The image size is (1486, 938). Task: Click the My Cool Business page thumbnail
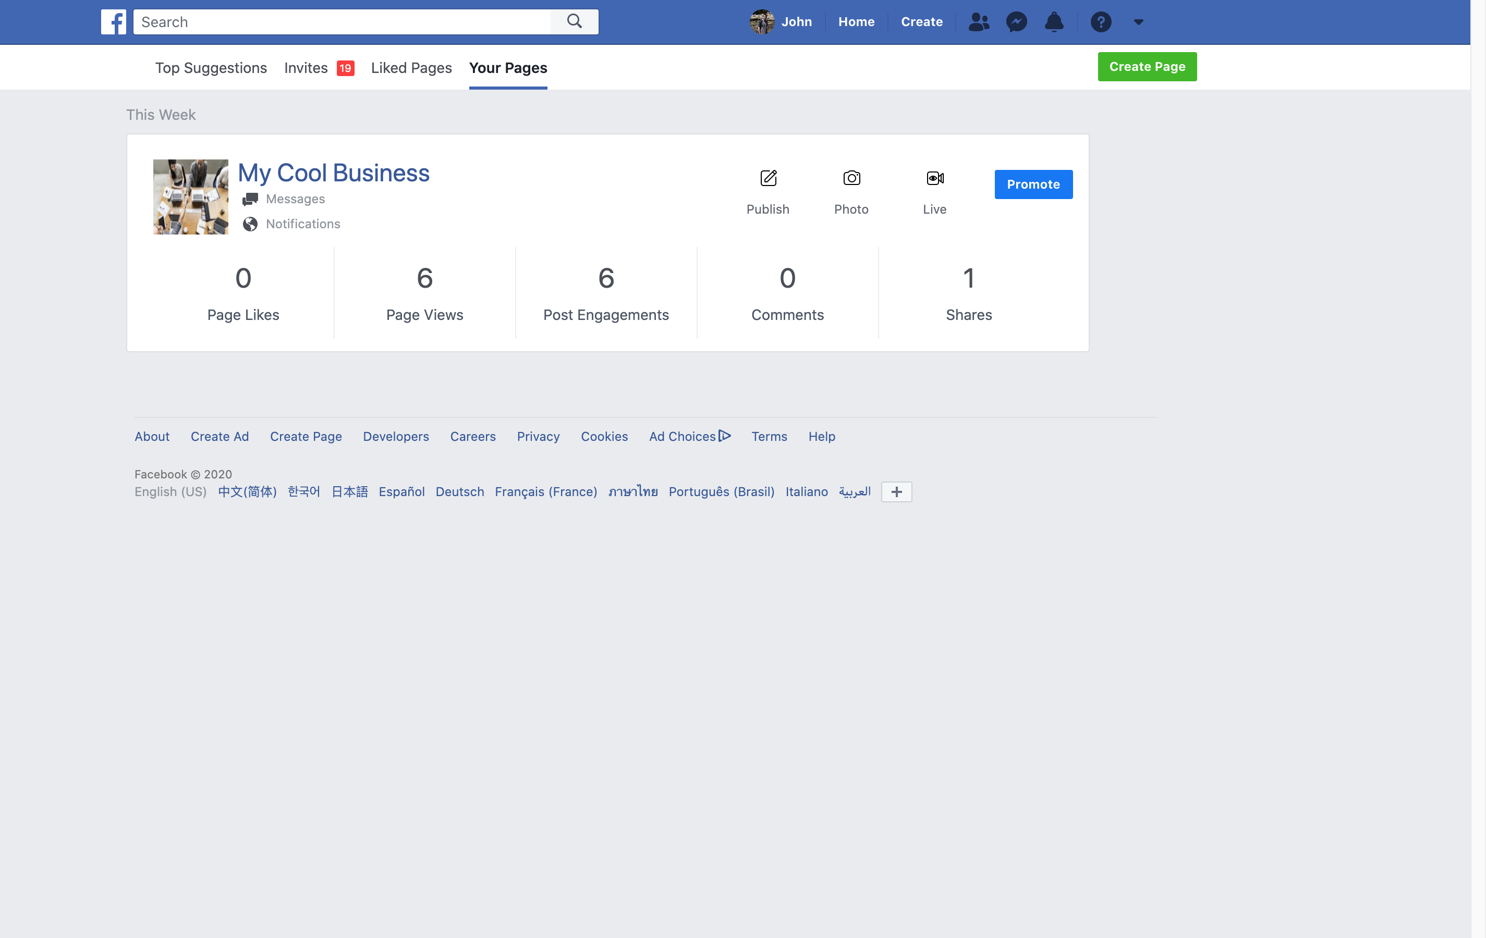click(190, 195)
